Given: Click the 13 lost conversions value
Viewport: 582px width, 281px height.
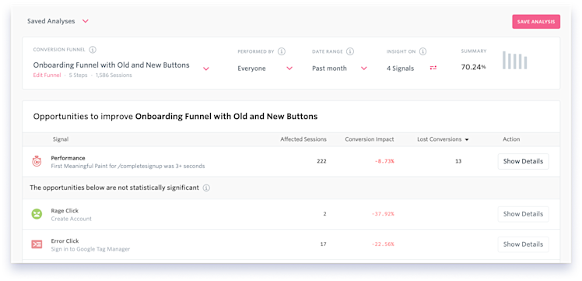Looking at the screenshot, I should pos(458,161).
